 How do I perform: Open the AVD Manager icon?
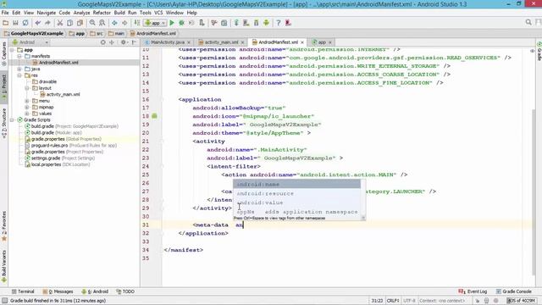coord(246,23)
